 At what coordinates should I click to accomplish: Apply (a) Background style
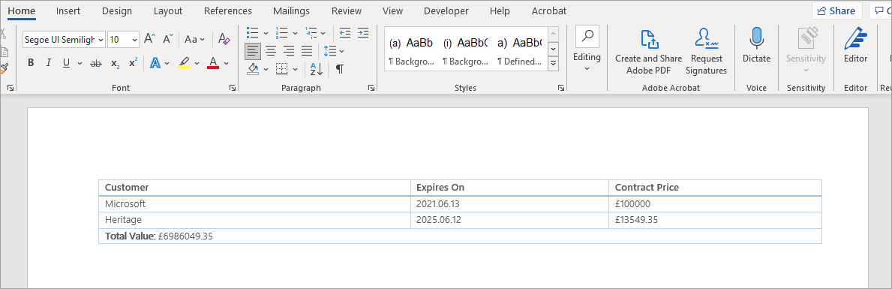coord(411,50)
